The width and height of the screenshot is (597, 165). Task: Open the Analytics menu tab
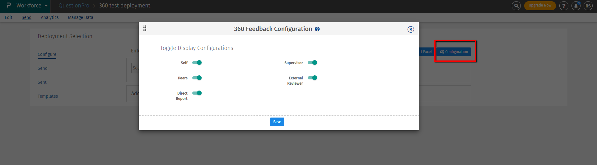point(50,17)
